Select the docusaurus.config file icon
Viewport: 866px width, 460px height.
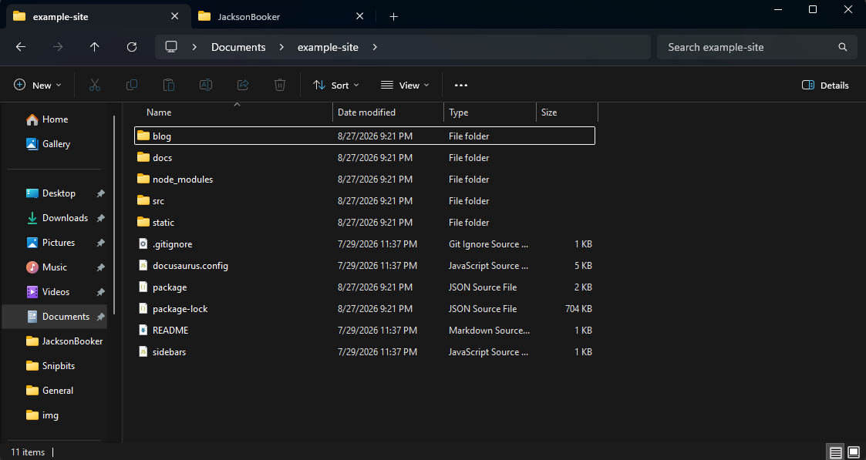(143, 265)
